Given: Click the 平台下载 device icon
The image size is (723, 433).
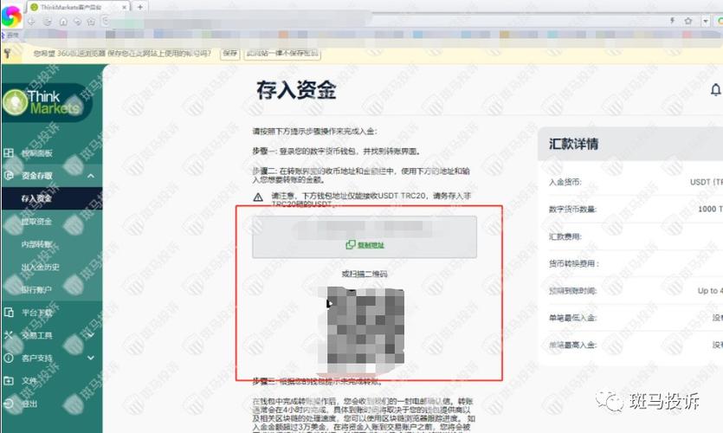Looking at the screenshot, I should point(9,312).
